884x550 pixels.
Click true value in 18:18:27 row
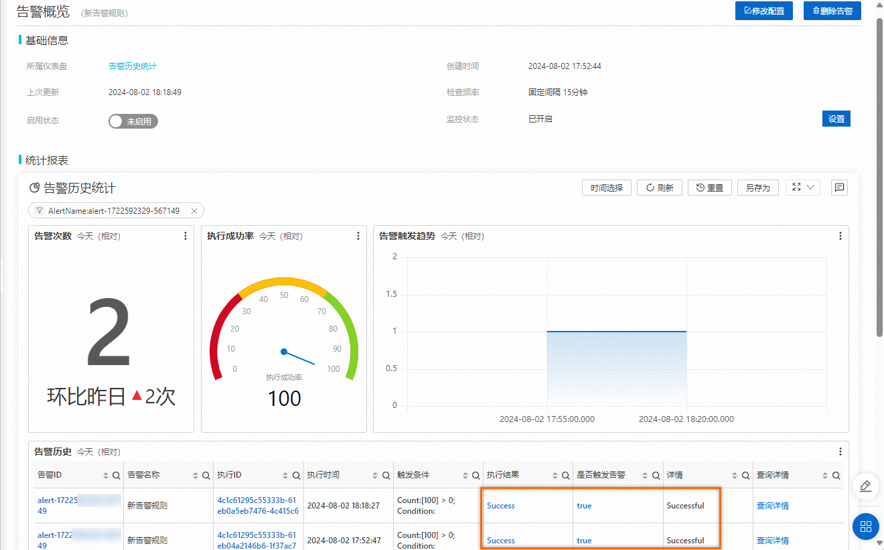(x=584, y=506)
